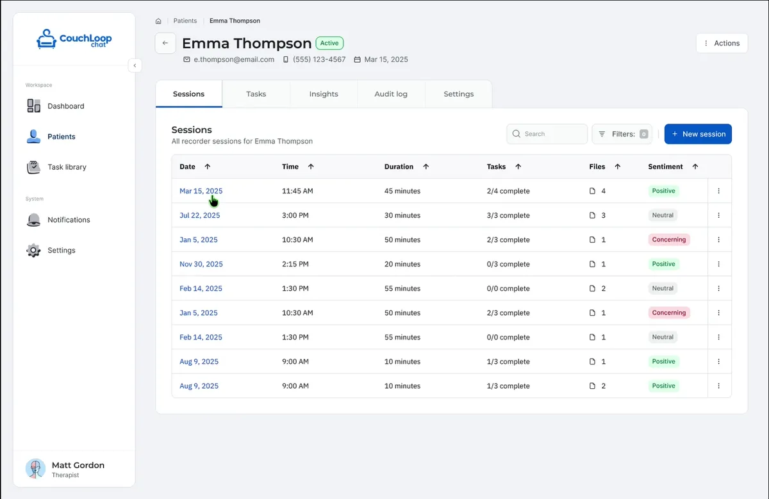This screenshot has height=499, width=769.
Task: Open the search magnifier in Sessions
Action: (516, 134)
